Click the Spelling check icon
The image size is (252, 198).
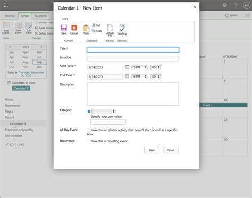click(x=122, y=28)
